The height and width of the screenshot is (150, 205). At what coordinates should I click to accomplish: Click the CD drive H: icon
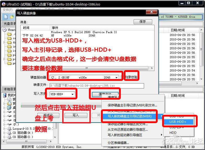[x=9, y=133]
